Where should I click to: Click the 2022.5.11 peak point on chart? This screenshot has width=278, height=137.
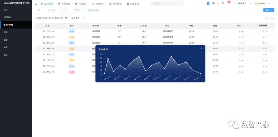tap(171, 57)
